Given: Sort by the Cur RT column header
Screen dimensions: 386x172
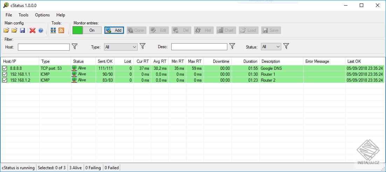Looking at the screenshot, I should (x=142, y=61).
